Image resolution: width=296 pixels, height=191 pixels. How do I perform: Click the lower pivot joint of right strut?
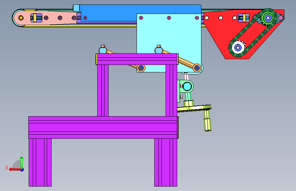[197, 68]
